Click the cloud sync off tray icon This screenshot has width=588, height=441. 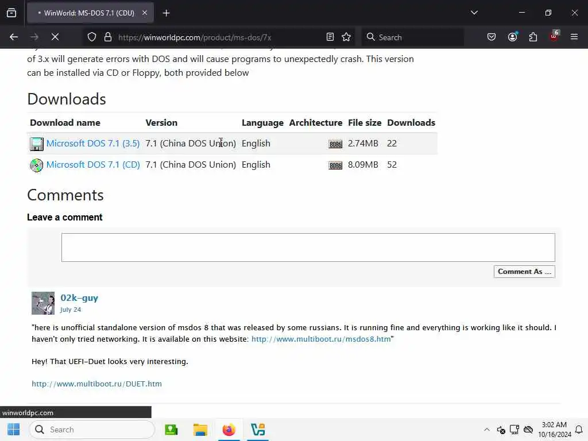[x=528, y=430]
